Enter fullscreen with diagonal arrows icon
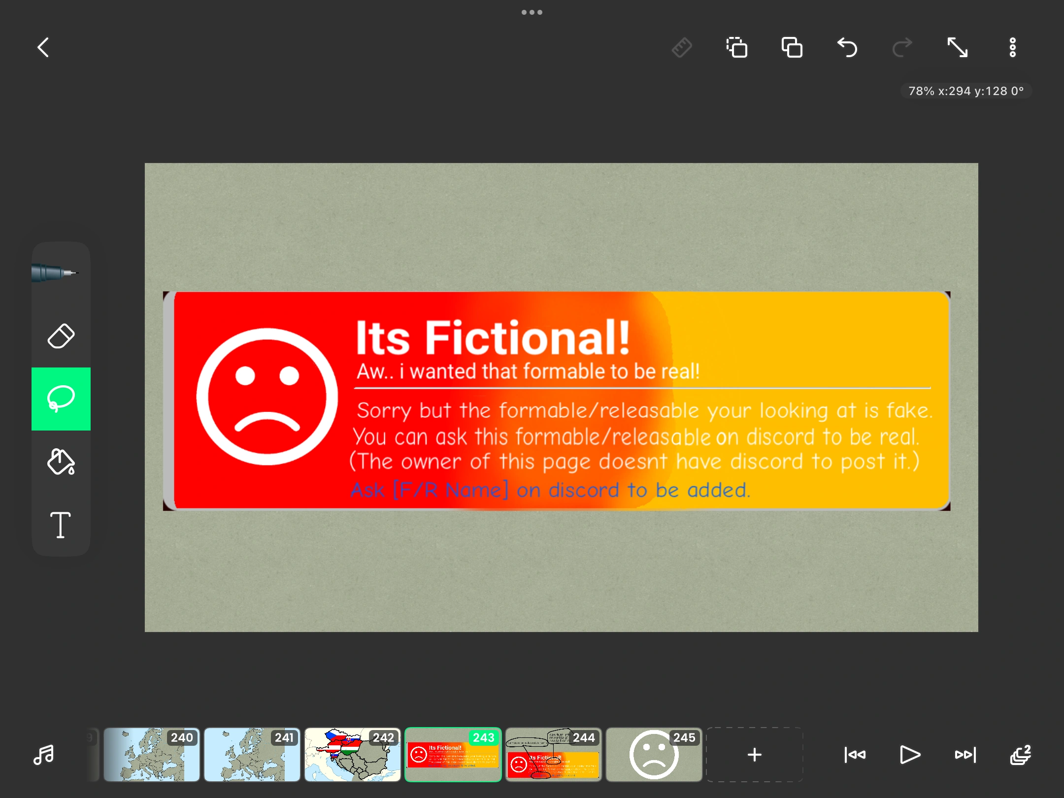This screenshot has width=1064, height=798. (x=958, y=48)
